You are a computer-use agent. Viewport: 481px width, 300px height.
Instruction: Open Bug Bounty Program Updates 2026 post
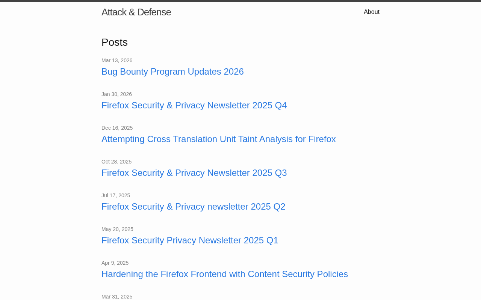pyautogui.click(x=172, y=72)
